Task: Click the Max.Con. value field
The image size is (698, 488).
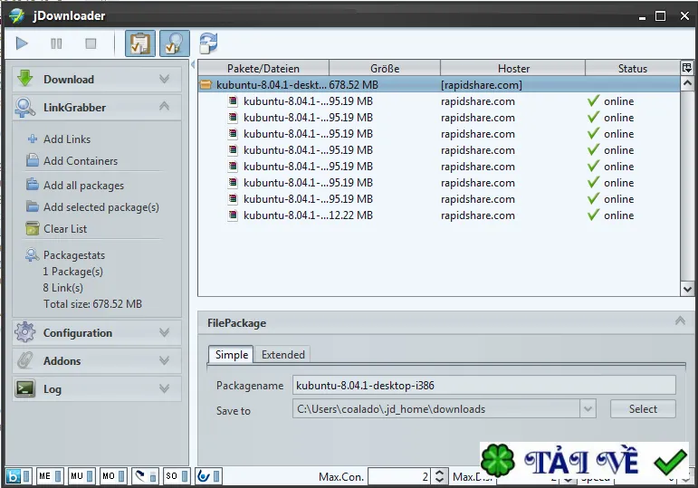Action: click(x=399, y=477)
